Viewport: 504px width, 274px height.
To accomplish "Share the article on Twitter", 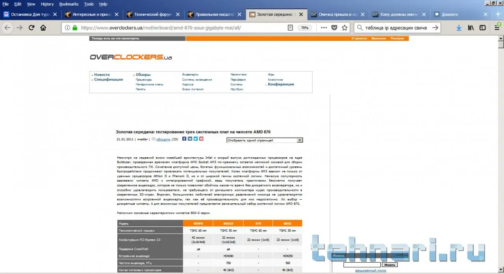I will pos(196,139).
